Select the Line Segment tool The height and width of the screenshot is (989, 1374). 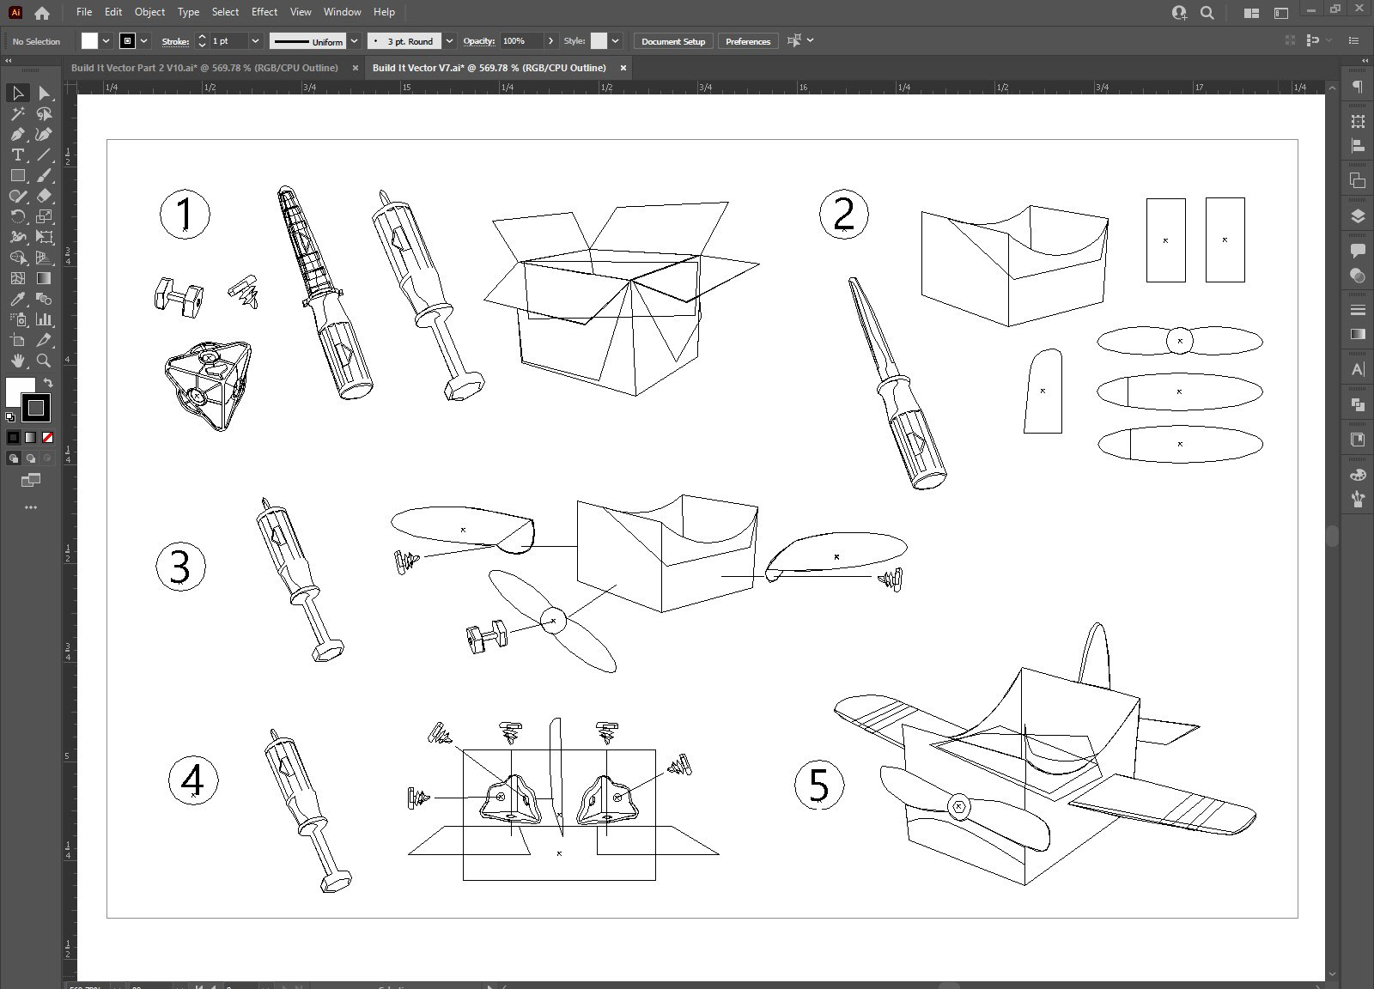pyautogui.click(x=45, y=155)
